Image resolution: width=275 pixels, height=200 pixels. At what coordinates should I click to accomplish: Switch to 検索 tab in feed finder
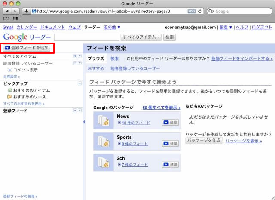(115, 58)
